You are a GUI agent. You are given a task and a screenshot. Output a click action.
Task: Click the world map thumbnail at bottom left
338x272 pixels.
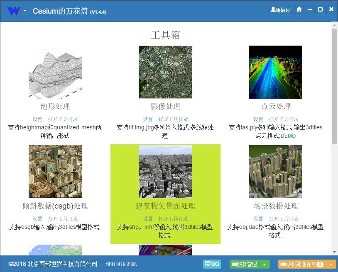click(x=55, y=250)
